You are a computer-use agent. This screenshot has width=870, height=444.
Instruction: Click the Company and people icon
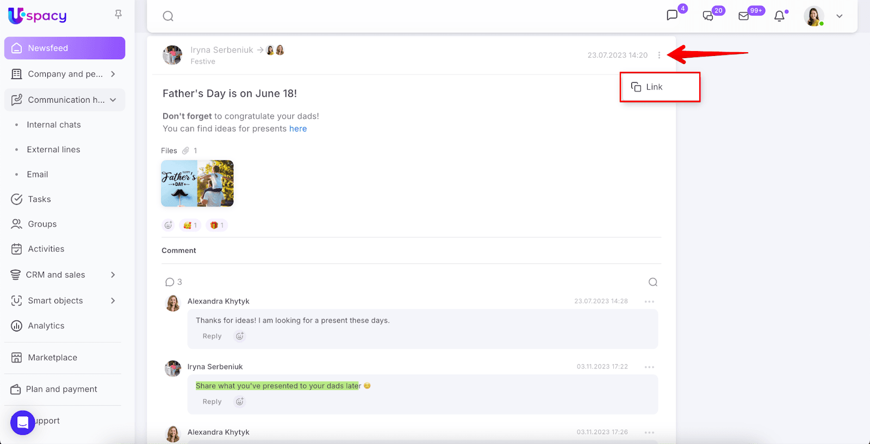point(17,74)
